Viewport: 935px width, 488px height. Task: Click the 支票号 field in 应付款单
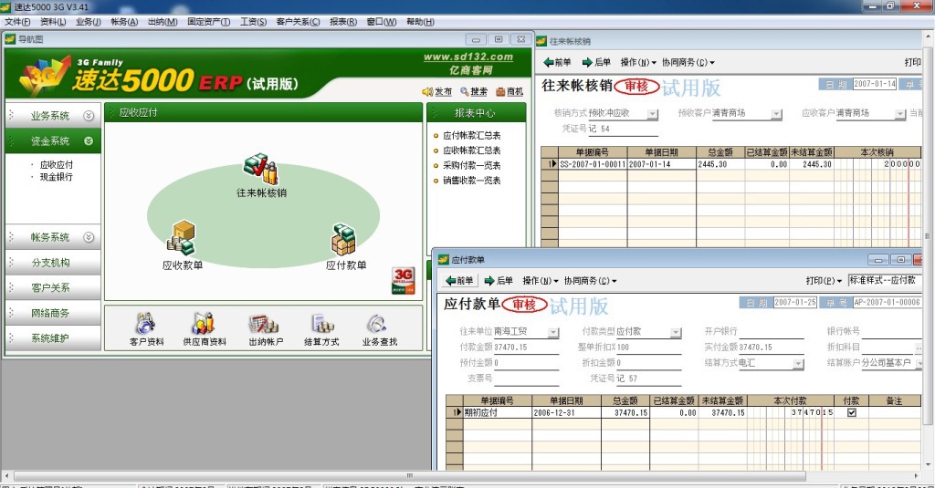[x=526, y=379]
